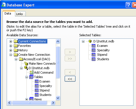Remove all tables with the << button
The height and width of the screenshot is (109, 136).
coord(70,79)
